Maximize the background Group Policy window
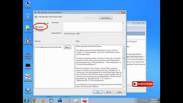The width and height of the screenshot is (183, 103). tap(138, 23)
